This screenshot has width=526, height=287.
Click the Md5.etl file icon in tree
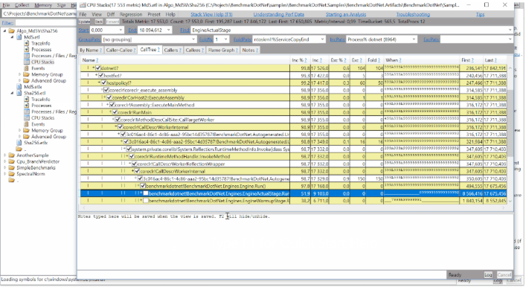[x=19, y=37]
